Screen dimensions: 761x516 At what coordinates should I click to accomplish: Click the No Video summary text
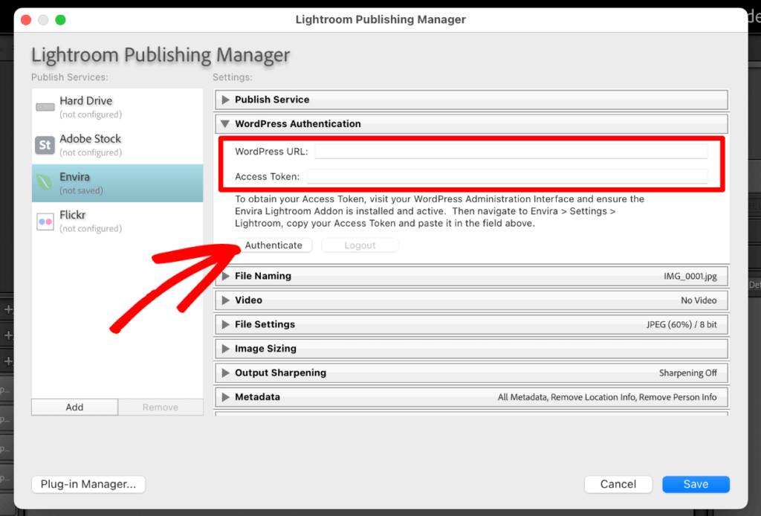click(699, 300)
